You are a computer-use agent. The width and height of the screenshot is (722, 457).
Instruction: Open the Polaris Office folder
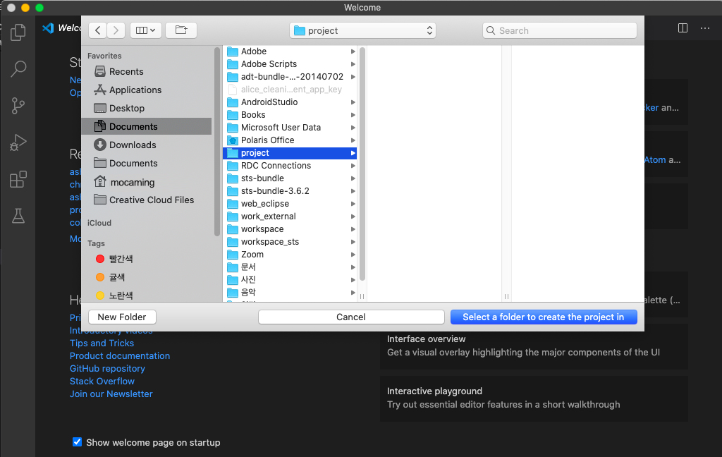click(290, 140)
